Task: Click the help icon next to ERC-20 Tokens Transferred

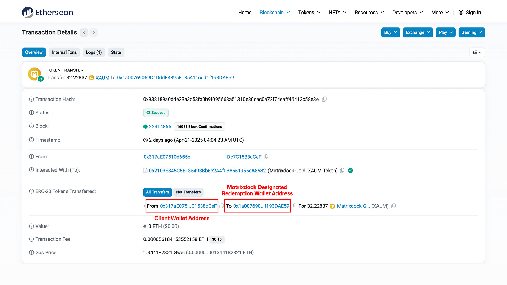Action: [x=31, y=191]
